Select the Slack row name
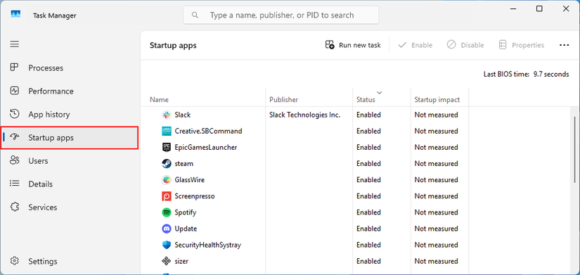 tap(183, 115)
